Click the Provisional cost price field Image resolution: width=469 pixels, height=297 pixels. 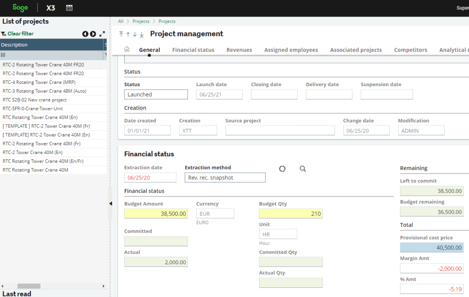point(432,247)
